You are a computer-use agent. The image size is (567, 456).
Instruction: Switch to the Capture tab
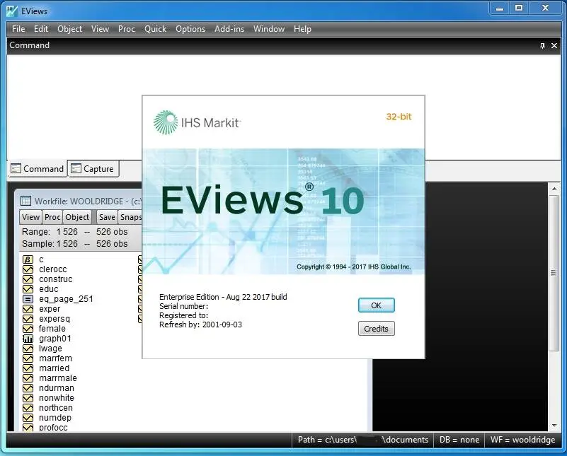coord(93,168)
